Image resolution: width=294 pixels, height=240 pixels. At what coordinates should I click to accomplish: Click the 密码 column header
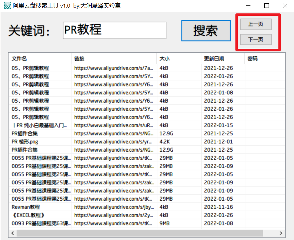click(265, 58)
